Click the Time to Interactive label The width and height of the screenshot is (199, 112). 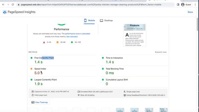click(x=114, y=58)
